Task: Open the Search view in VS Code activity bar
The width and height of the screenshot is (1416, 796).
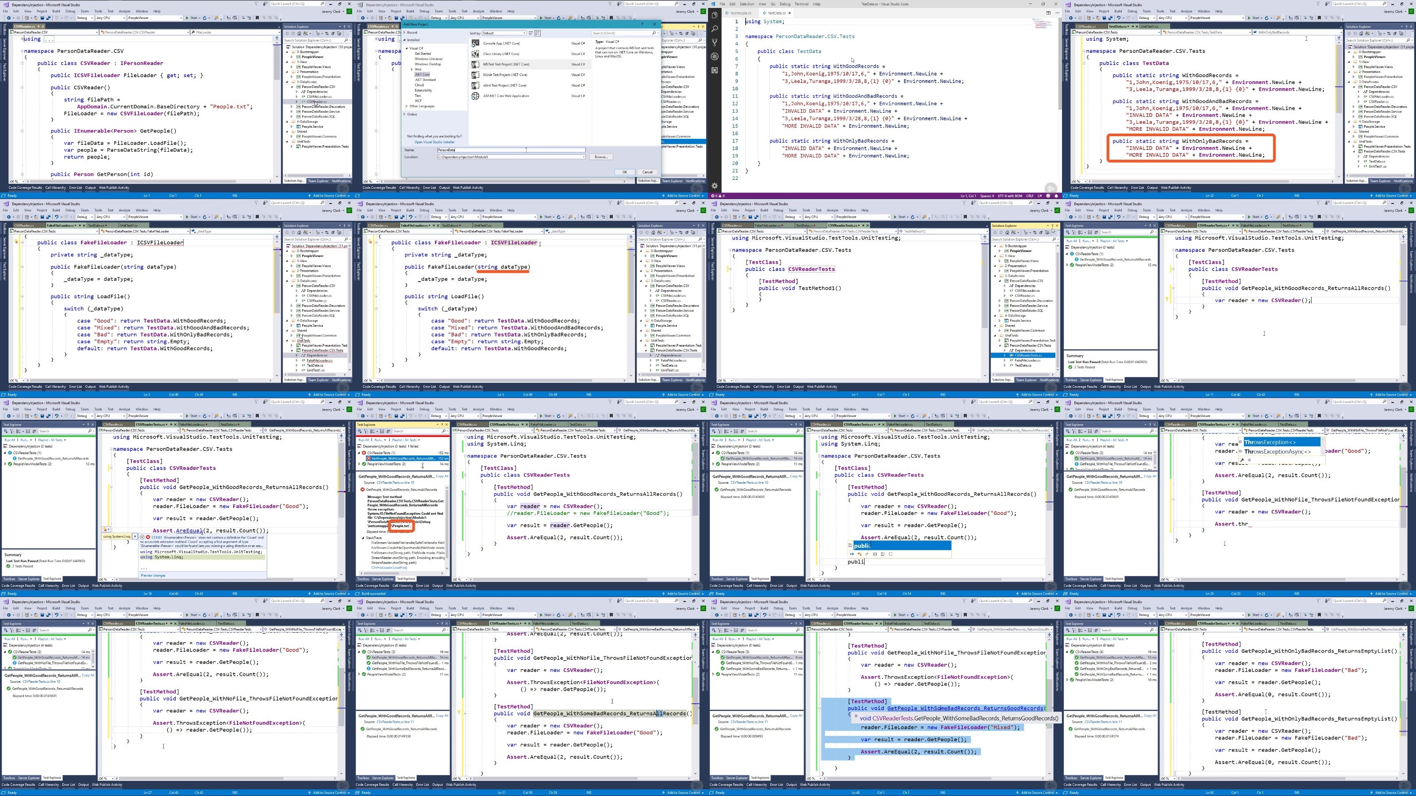Action: [715, 29]
